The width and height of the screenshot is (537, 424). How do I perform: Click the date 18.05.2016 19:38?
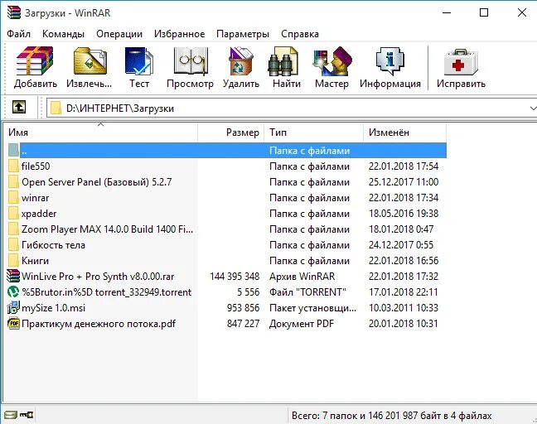click(x=404, y=213)
